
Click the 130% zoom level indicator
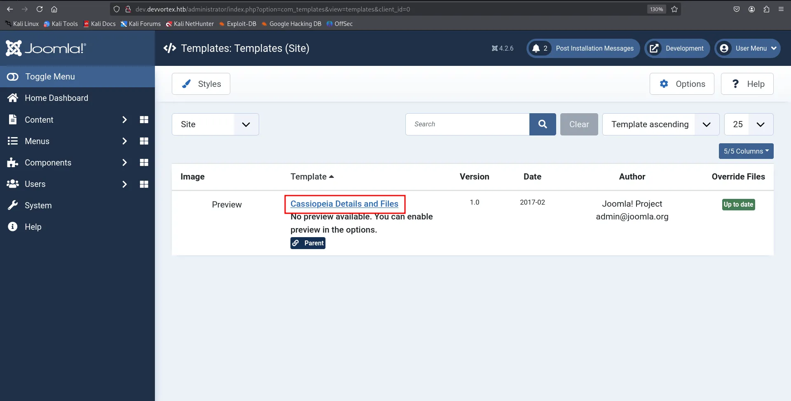click(x=656, y=9)
